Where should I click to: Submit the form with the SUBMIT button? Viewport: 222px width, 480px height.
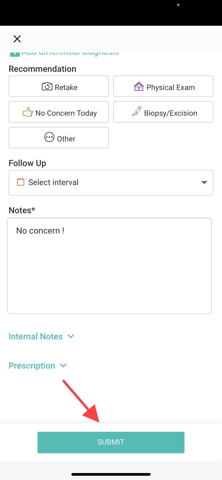pos(111,442)
